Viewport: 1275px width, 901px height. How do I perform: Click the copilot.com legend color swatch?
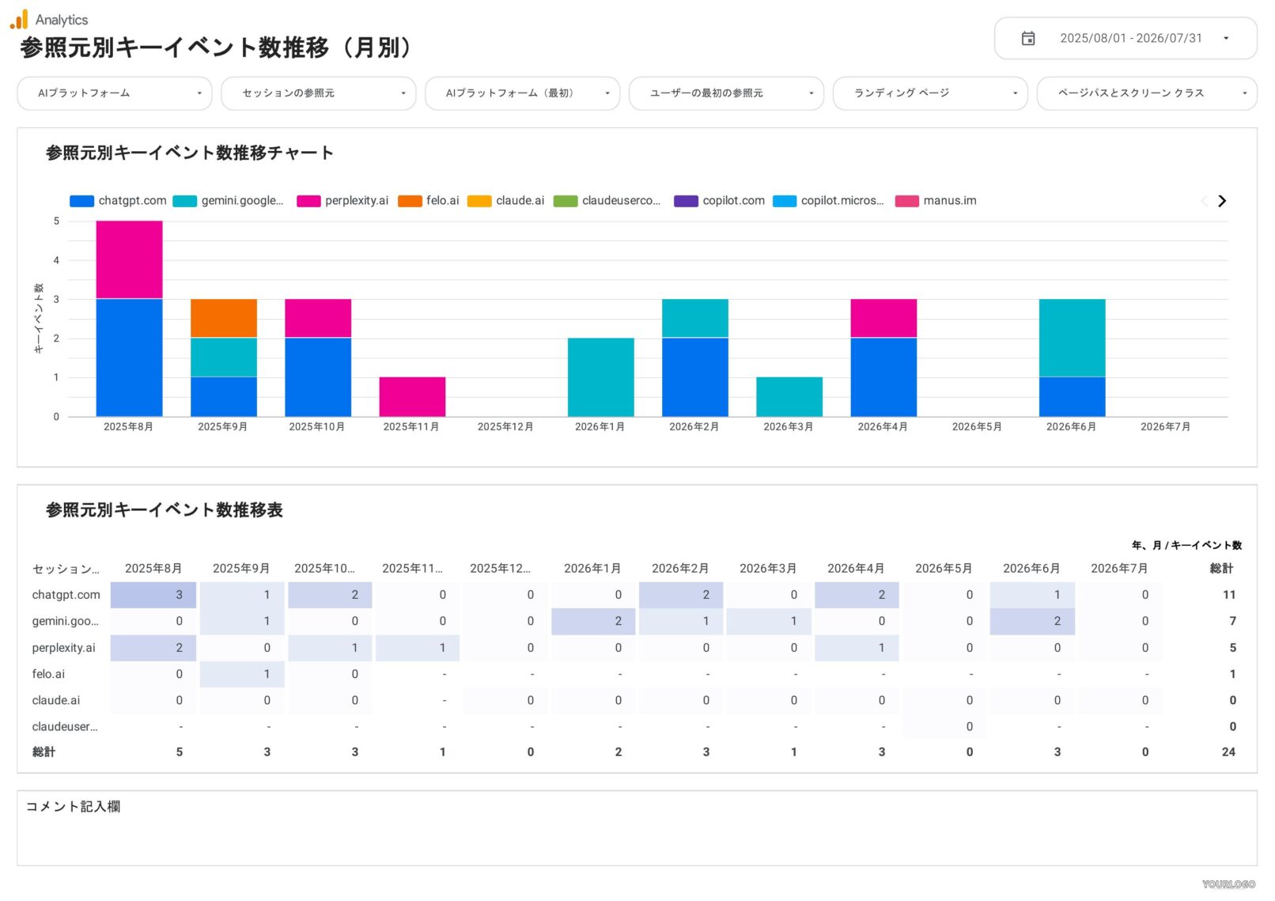coord(686,201)
